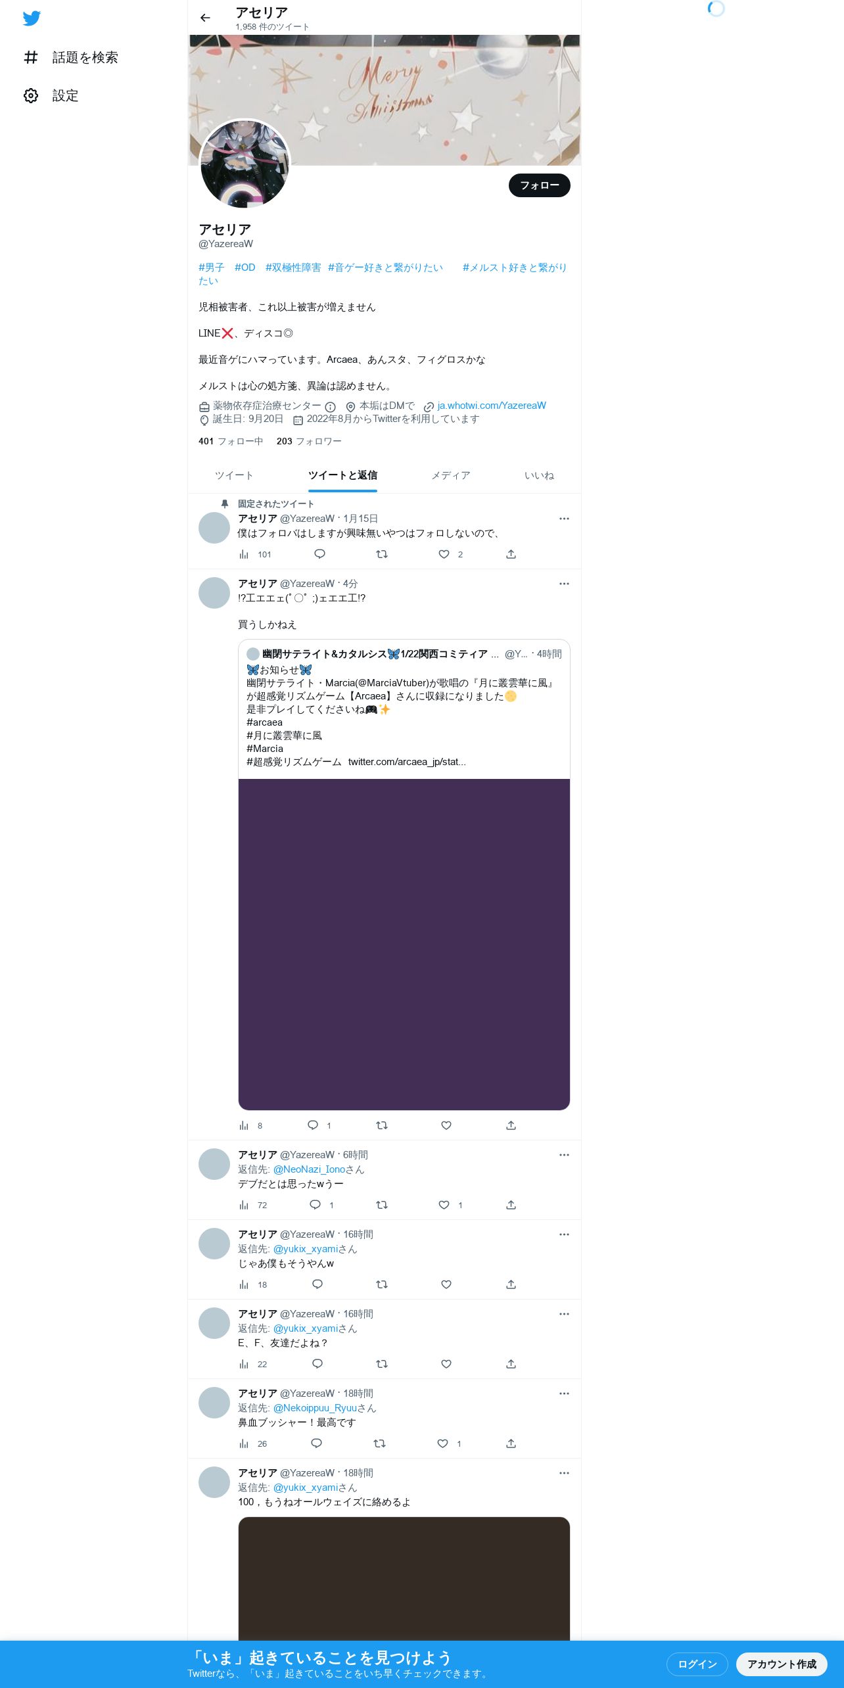Open the settings gear in the sidebar
The width and height of the screenshot is (844, 1688).
tap(31, 96)
